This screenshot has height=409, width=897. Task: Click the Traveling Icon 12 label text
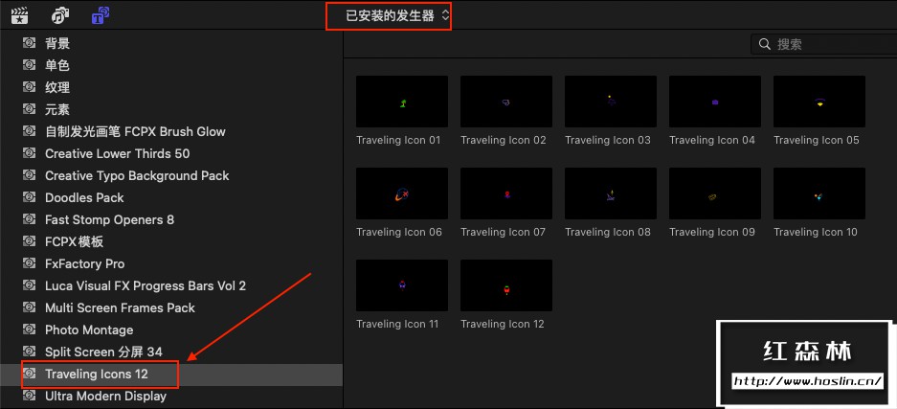coord(503,325)
